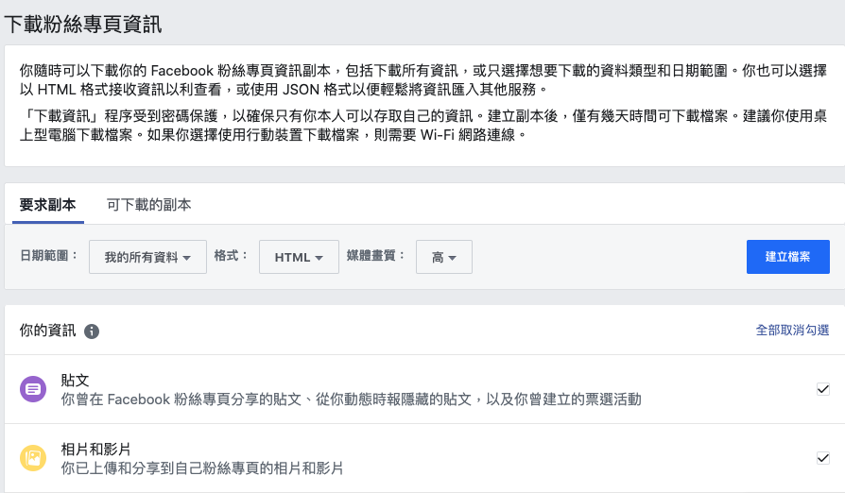
Task: Open the HTML format dropdown
Action: (x=299, y=257)
